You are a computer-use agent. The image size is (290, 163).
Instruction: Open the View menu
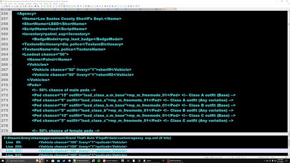click(15, 4)
